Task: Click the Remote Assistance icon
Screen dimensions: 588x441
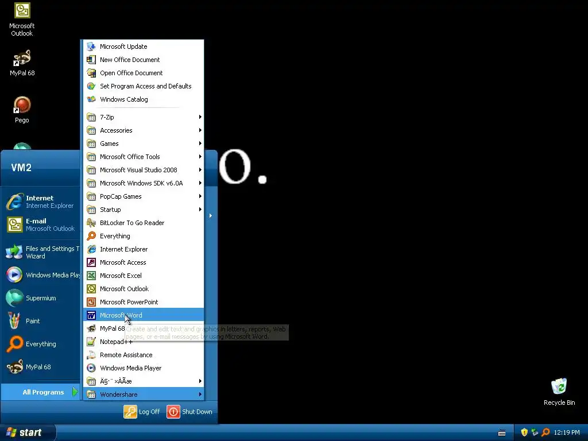Action: [91, 355]
